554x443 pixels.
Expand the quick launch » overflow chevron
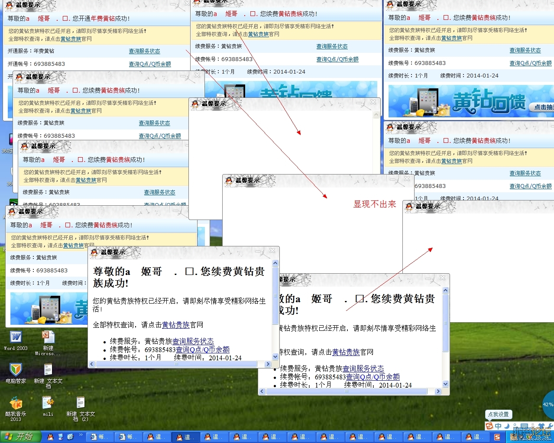[x=81, y=435]
